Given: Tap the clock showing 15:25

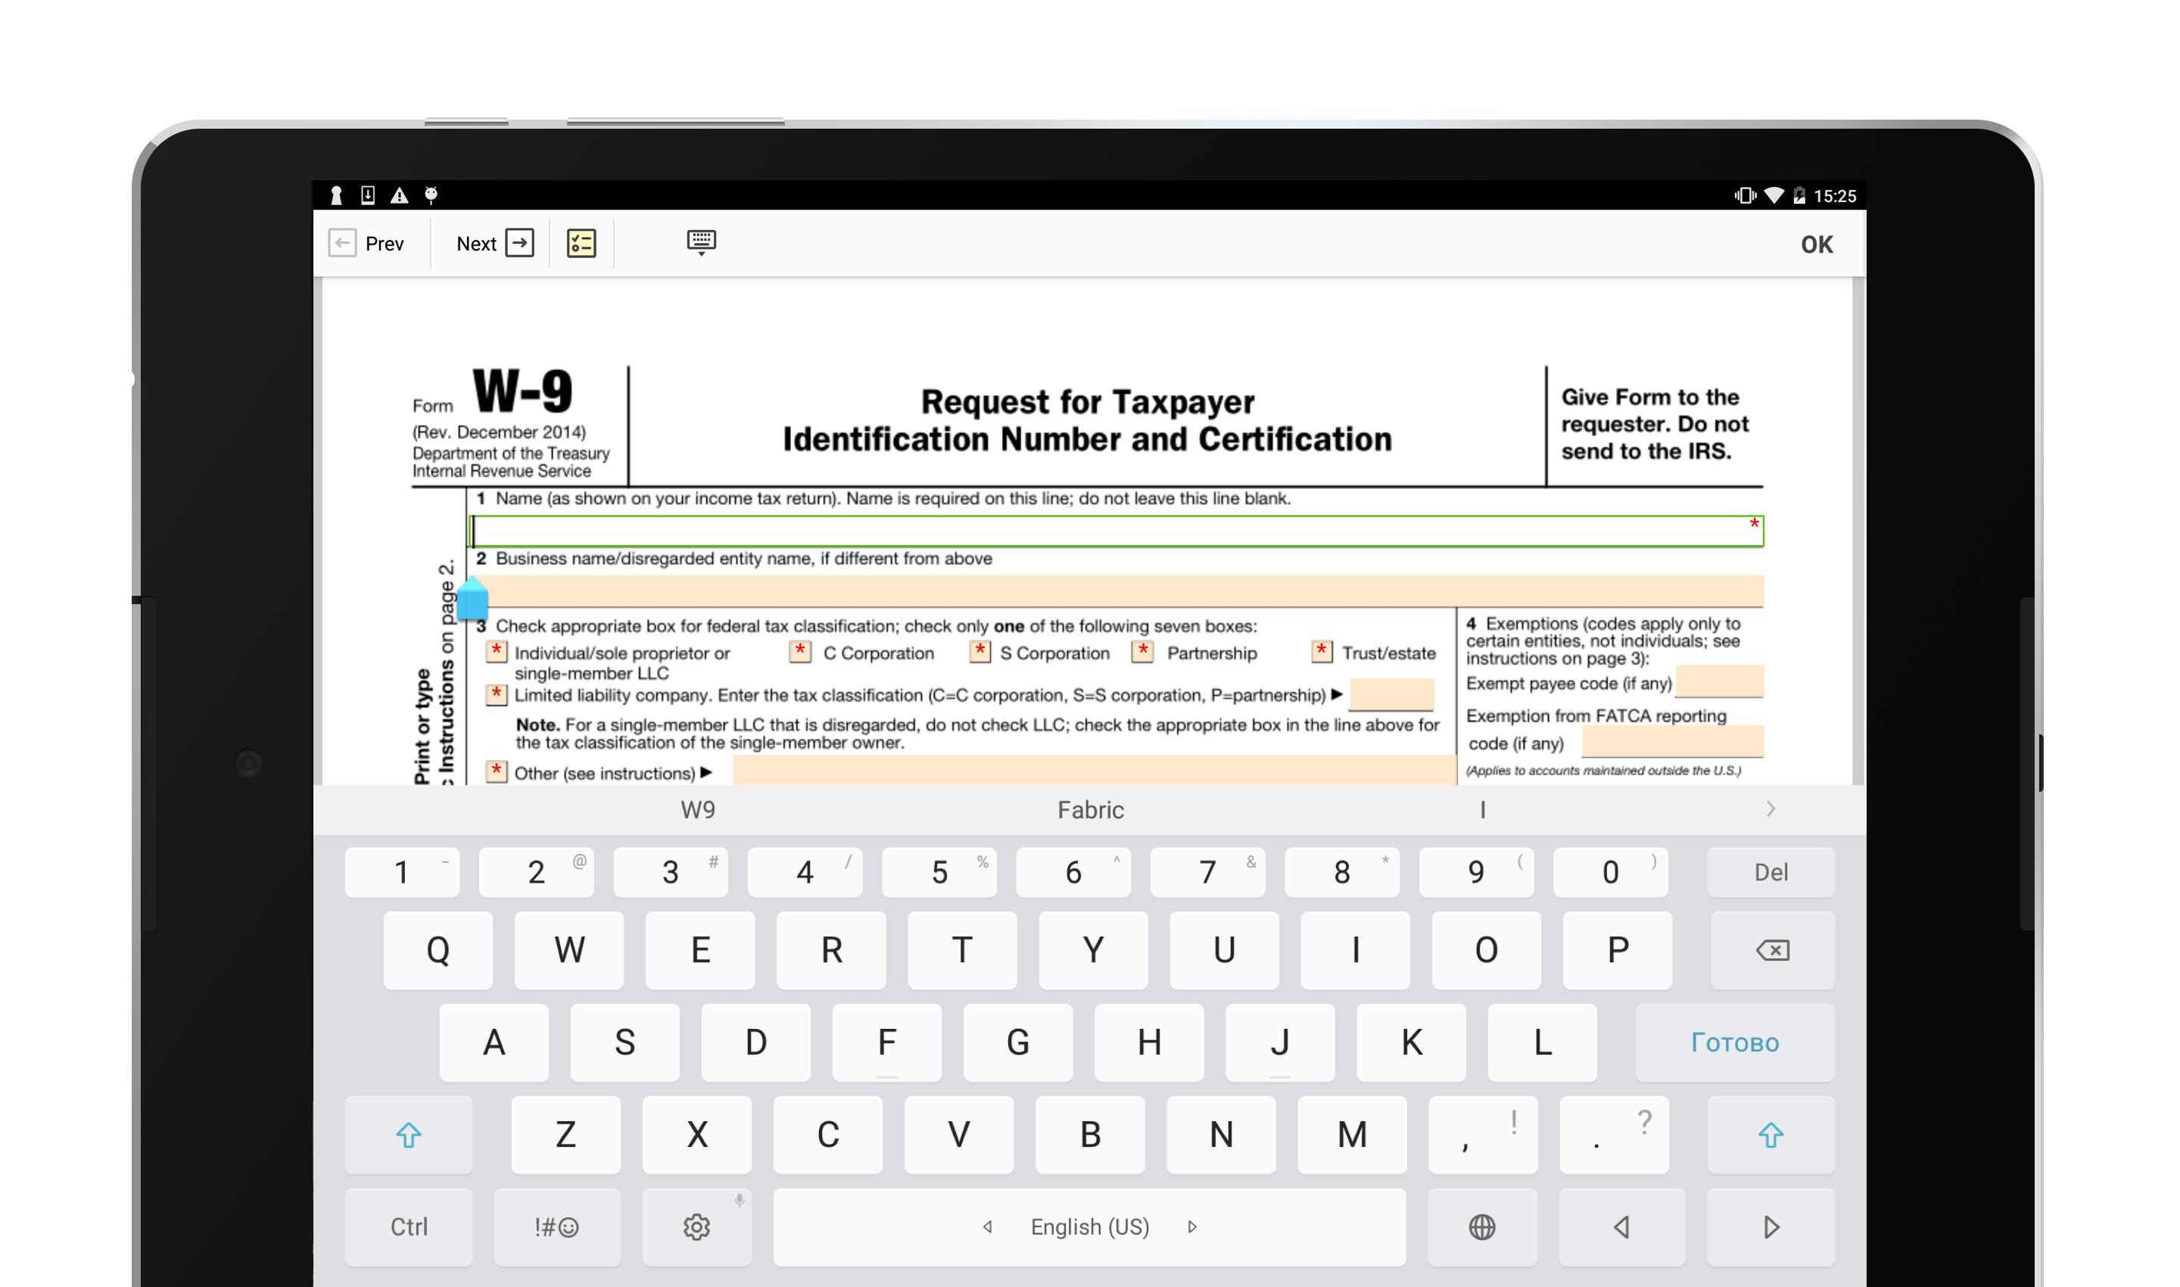Looking at the screenshot, I should (1835, 196).
